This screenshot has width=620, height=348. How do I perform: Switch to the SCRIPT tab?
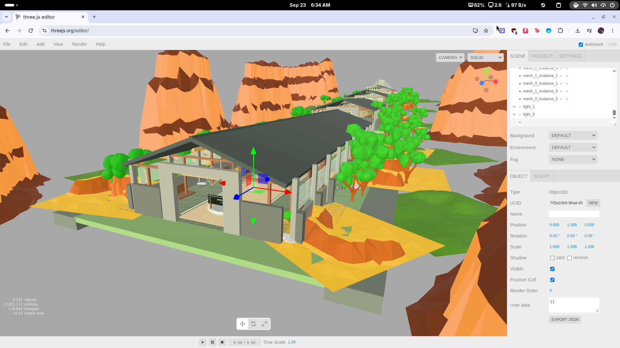pyautogui.click(x=542, y=176)
